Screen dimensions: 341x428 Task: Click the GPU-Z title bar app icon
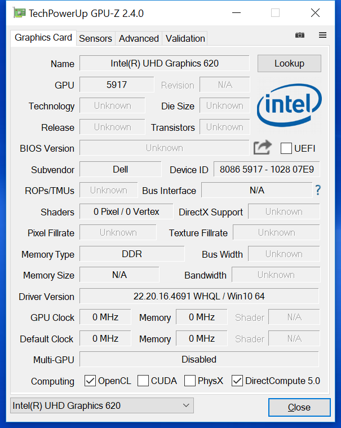click(x=19, y=13)
